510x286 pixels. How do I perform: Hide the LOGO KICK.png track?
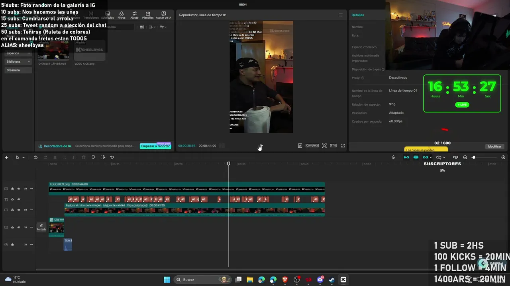click(x=19, y=189)
